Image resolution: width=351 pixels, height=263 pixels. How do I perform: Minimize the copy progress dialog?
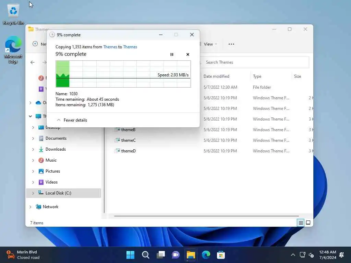point(161,35)
